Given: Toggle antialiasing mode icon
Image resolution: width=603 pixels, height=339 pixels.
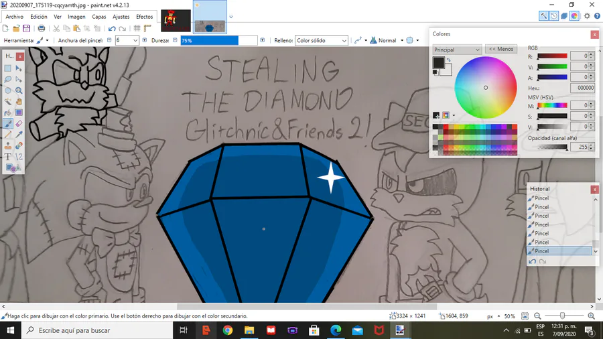Looking at the screenshot, I should coord(358,40).
